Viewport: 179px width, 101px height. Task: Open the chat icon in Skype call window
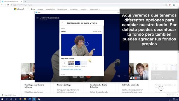tap(119, 76)
